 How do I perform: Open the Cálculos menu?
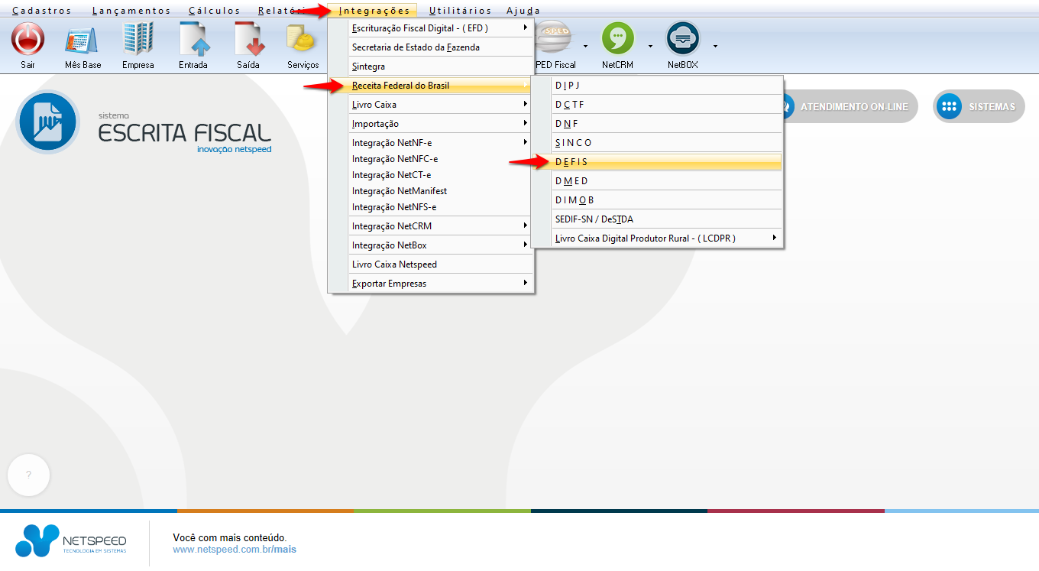(x=215, y=11)
